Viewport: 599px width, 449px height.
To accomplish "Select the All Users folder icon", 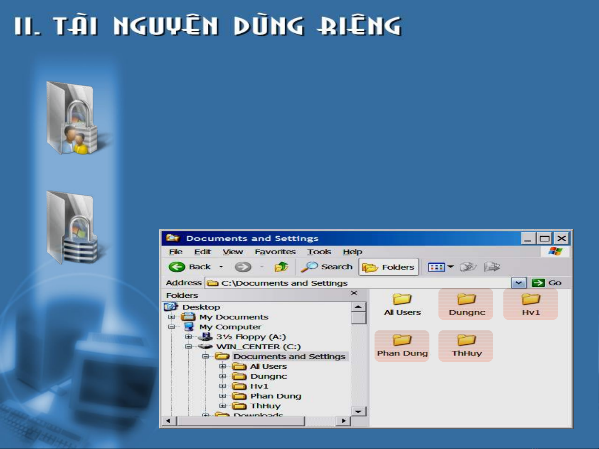I will click(402, 299).
